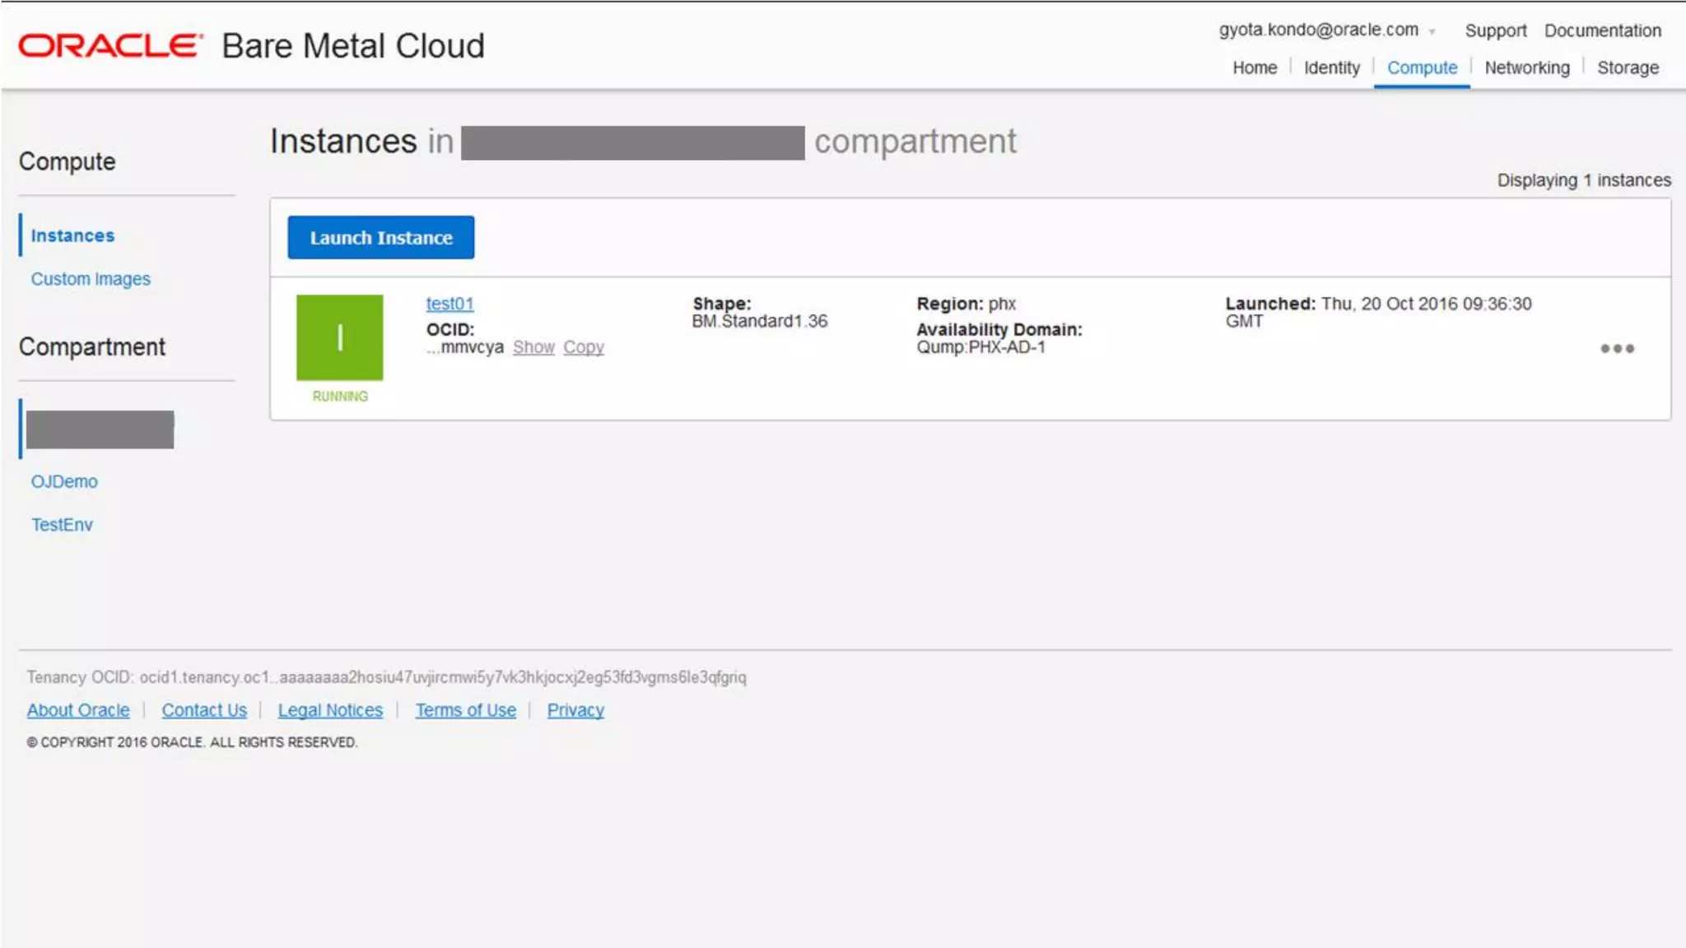The width and height of the screenshot is (1686, 948).
Task: Switch to the OJDemo compartment
Action: (x=64, y=481)
